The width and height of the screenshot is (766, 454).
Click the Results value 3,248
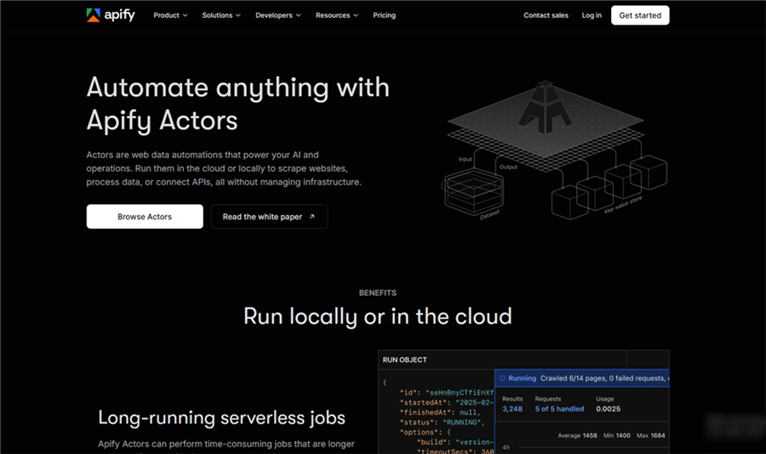(x=512, y=409)
